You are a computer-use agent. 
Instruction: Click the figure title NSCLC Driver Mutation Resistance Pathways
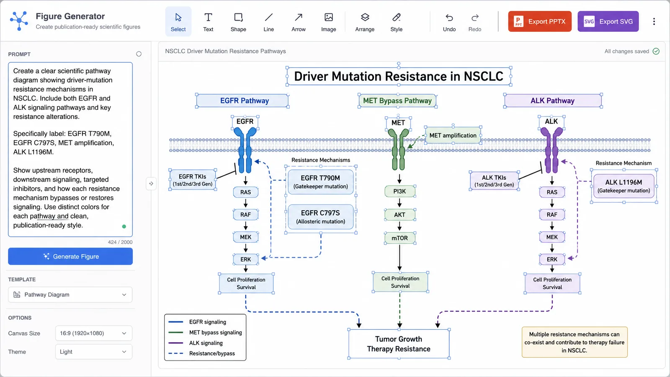pos(225,51)
